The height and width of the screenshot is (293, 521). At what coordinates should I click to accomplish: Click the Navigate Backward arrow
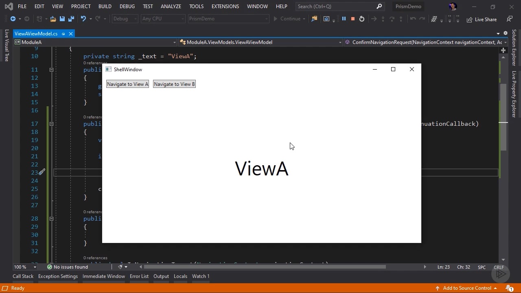coord(13,19)
